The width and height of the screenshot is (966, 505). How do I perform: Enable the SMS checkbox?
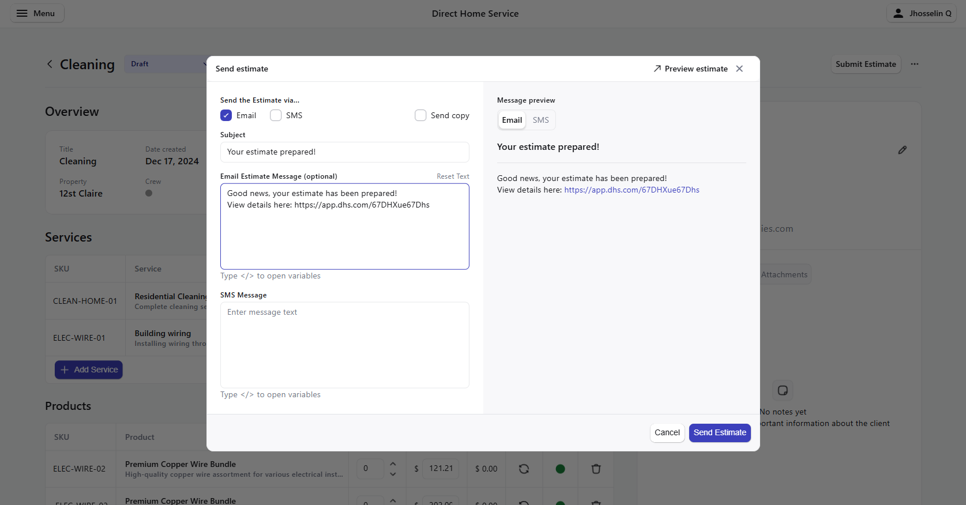pyautogui.click(x=276, y=115)
